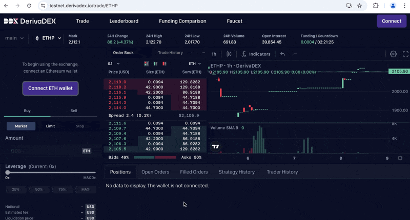
Task: Set leverage preset to 25%
Action: pyautogui.click(x=16, y=189)
